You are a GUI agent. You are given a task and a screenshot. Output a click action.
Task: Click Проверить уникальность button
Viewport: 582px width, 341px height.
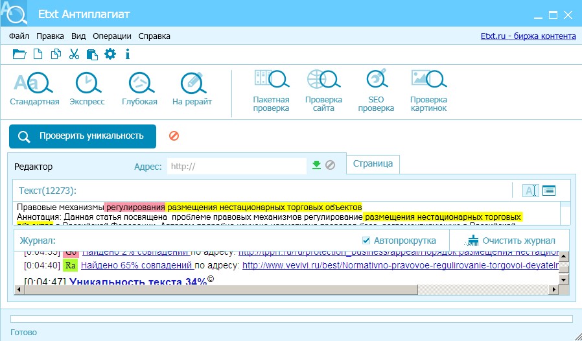(82, 136)
